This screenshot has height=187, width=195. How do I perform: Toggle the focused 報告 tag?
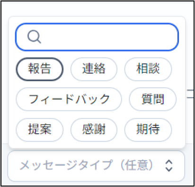point(39,69)
